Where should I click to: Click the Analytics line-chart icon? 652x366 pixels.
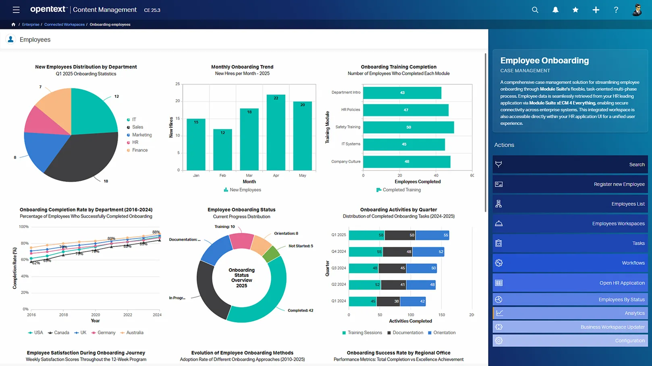[499, 313]
